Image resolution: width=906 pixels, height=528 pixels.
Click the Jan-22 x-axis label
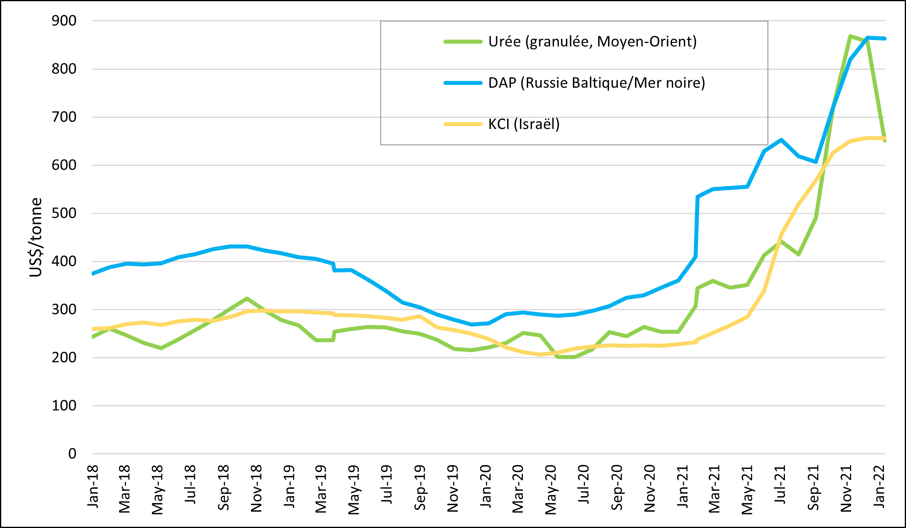click(x=878, y=486)
